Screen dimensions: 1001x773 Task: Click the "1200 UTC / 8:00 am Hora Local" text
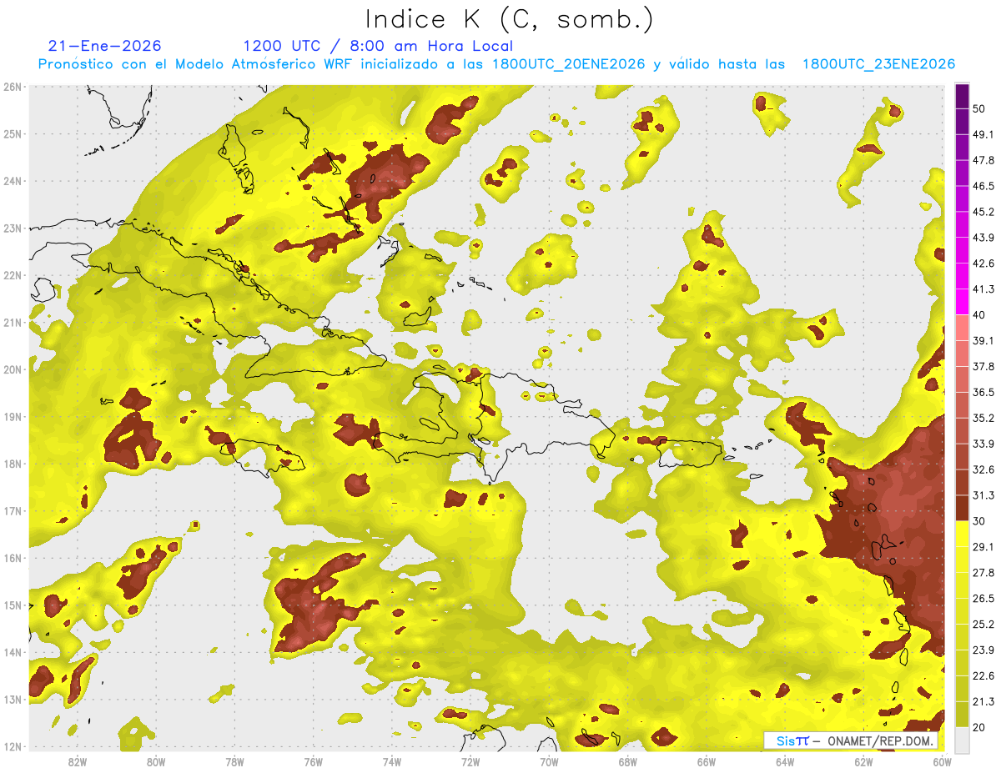click(x=378, y=46)
